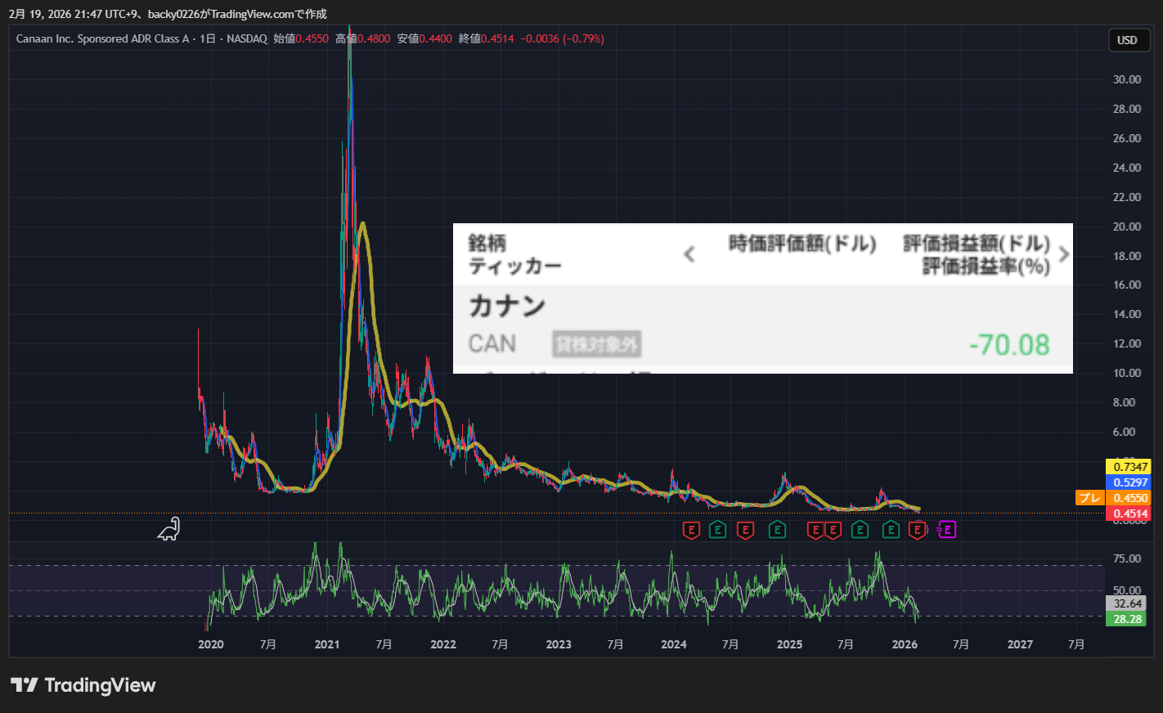Viewport: 1163px width, 713px height.
Task: Click the right chevron in holdings header
Action: coord(1063,254)
